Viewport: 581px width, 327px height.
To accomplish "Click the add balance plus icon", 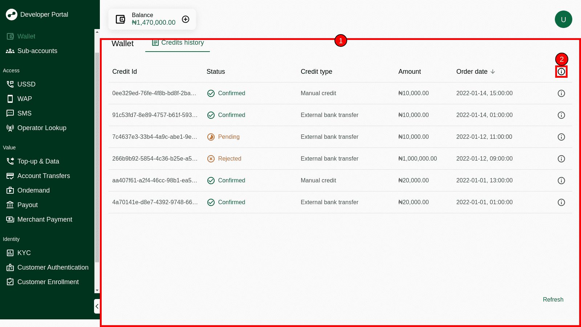I will [186, 19].
